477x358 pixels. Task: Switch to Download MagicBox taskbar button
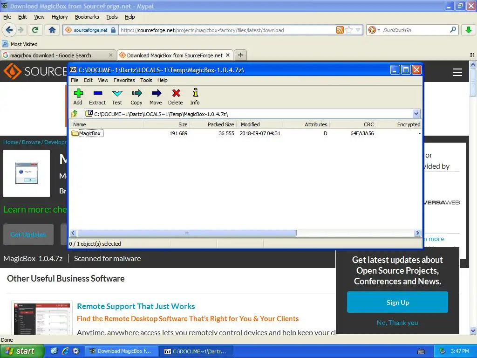(x=121, y=351)
